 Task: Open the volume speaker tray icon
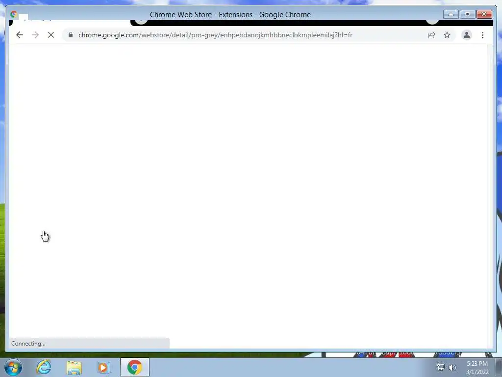click(452, 367)
